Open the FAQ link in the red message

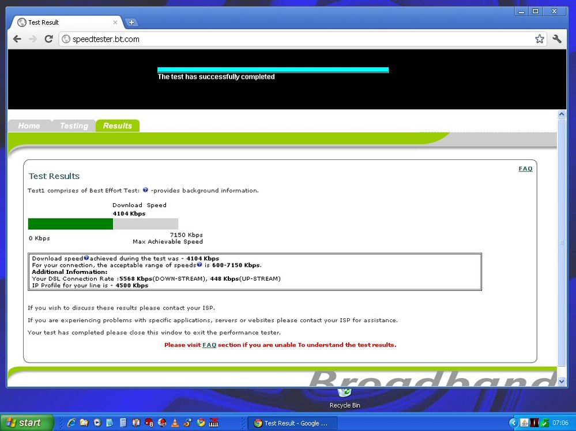click(209, 345)
